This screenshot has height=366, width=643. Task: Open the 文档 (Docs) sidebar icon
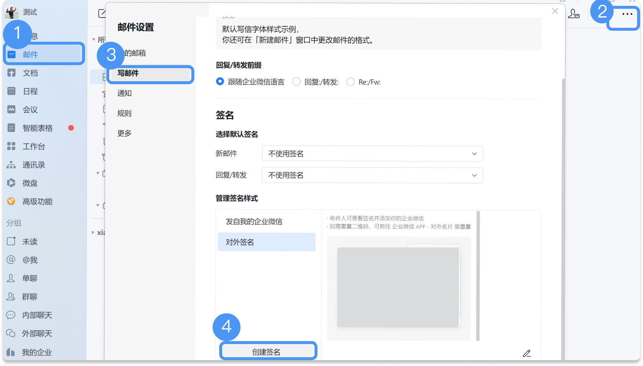click(11, 73)
